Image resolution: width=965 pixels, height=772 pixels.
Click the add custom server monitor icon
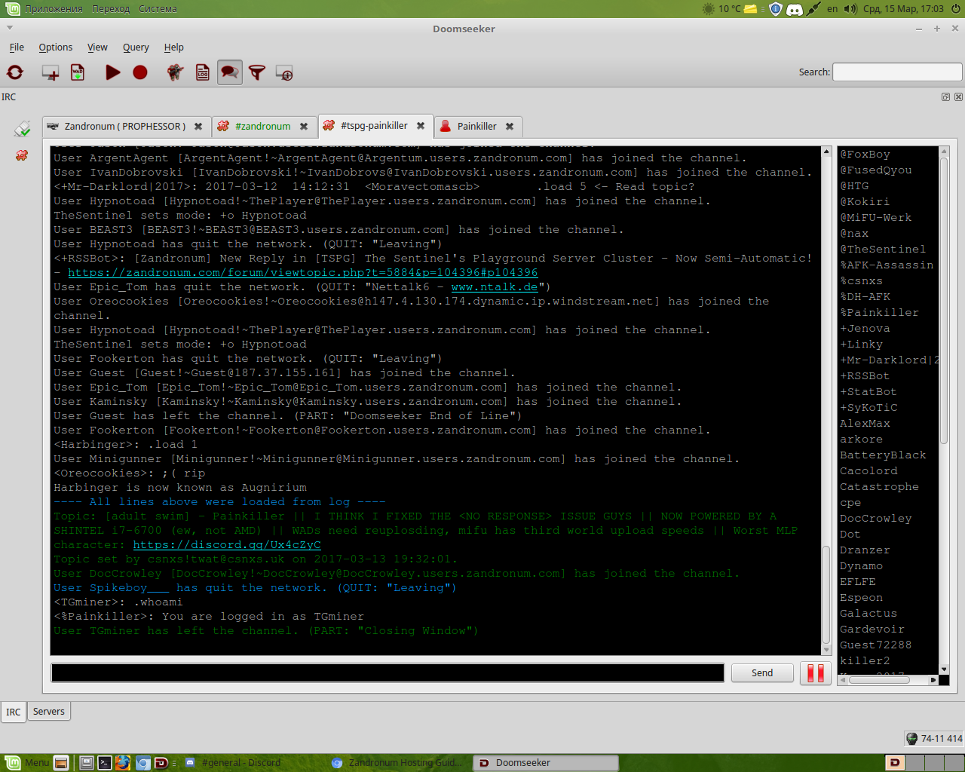click(51, 72)
